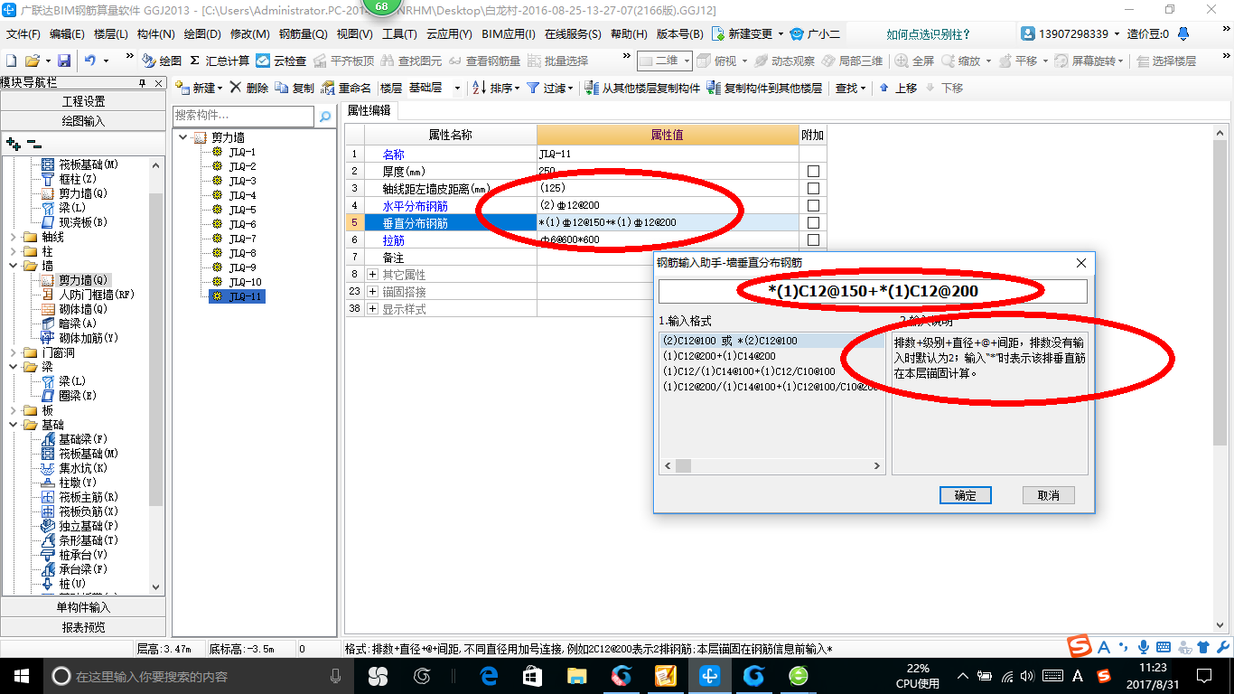Viewport: 1234px width, 694px height.
Task: Tick 附加 checkbox for 垂直分布钢筋 row
Action: [813, 222]
